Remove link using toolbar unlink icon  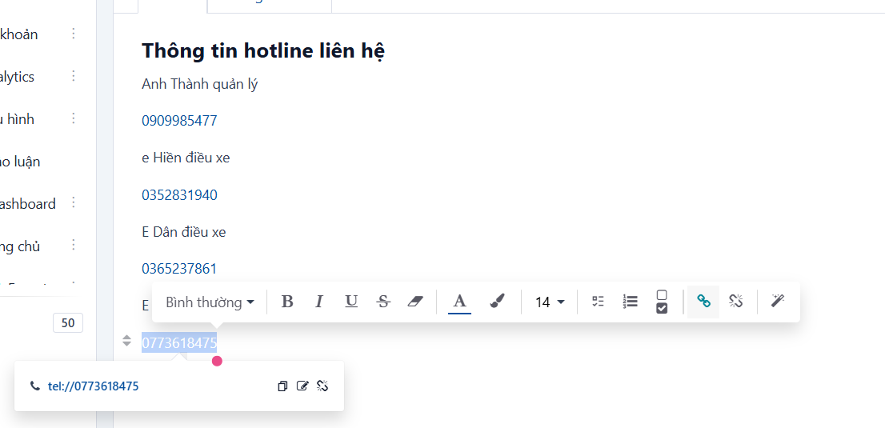click(735, 302)
